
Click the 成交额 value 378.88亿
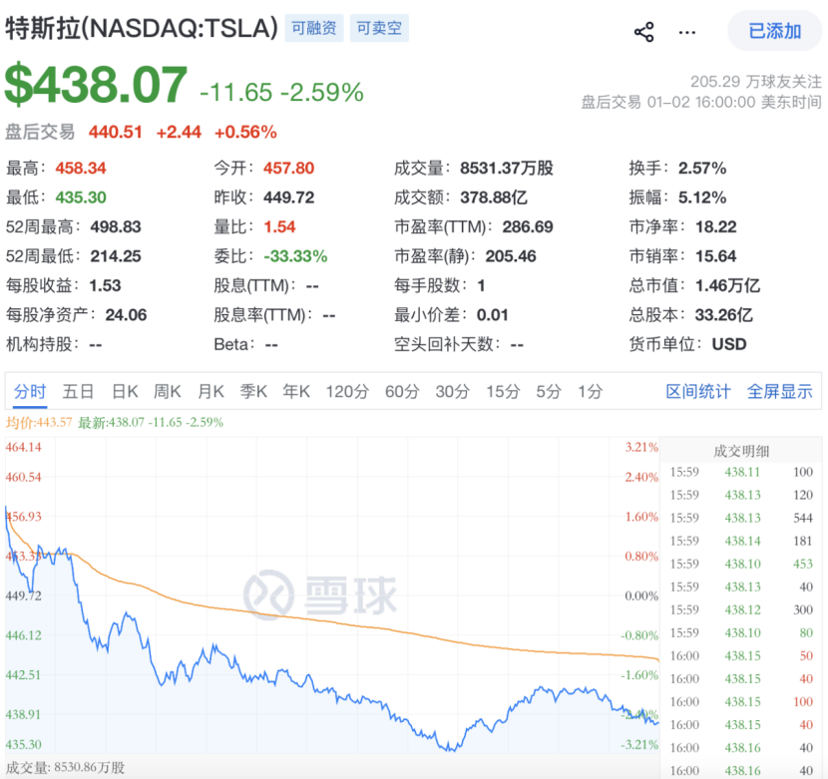pyautogui.click(x=494, y=197)
